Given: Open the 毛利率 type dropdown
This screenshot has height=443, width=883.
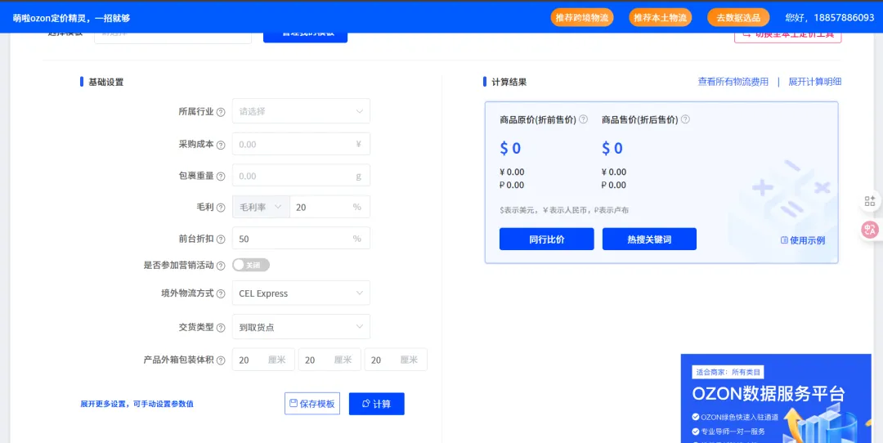Looking at the screenshot, I should tap(262, 207).
